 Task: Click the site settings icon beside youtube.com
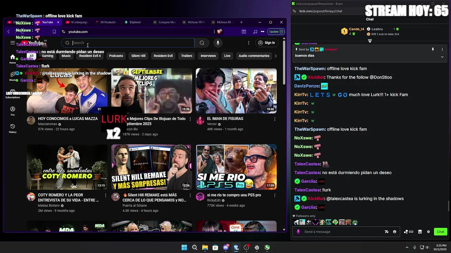coord(63,32)
